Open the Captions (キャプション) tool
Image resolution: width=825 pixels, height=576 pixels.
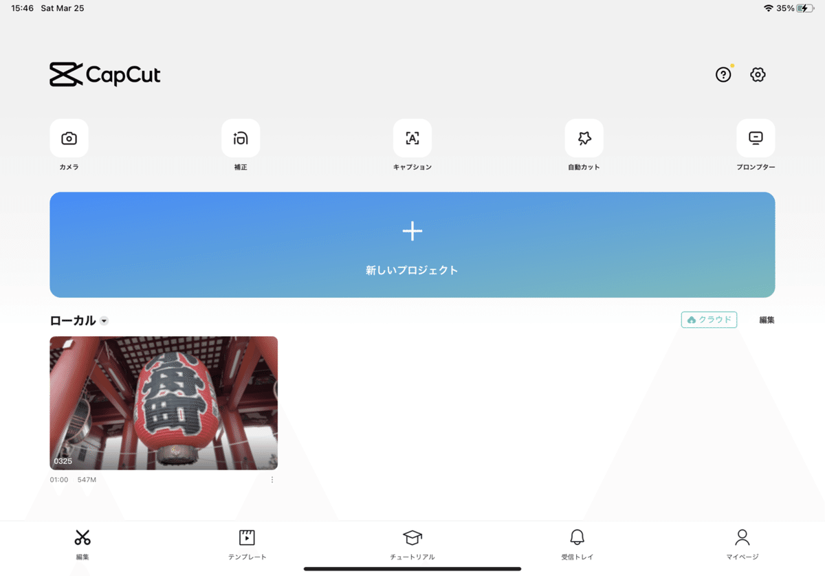tap(412, 138)
